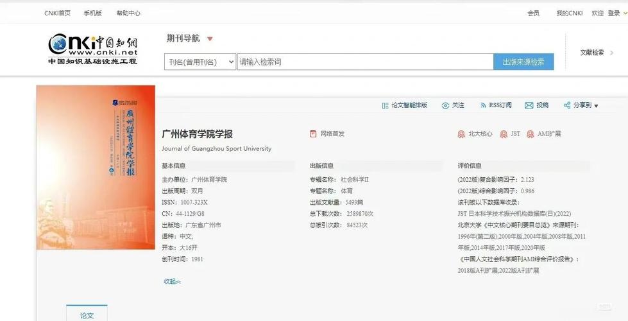Click the 文献检索 link
The height and width of the screenshot is (321, 628).
point(592,53)
